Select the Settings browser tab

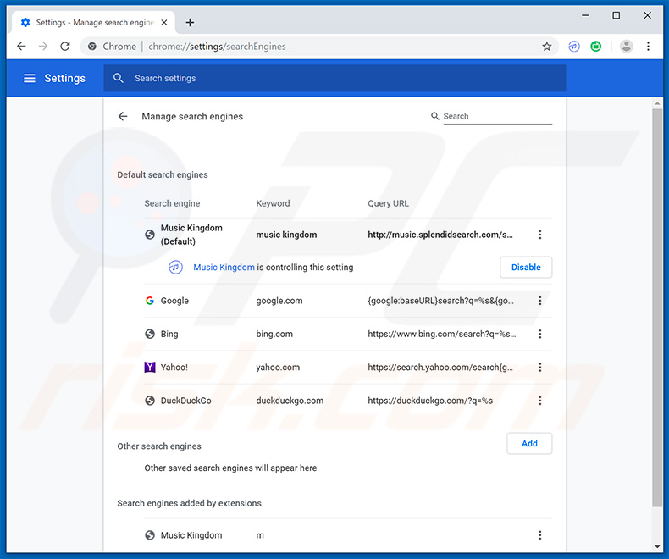(93, 22)
